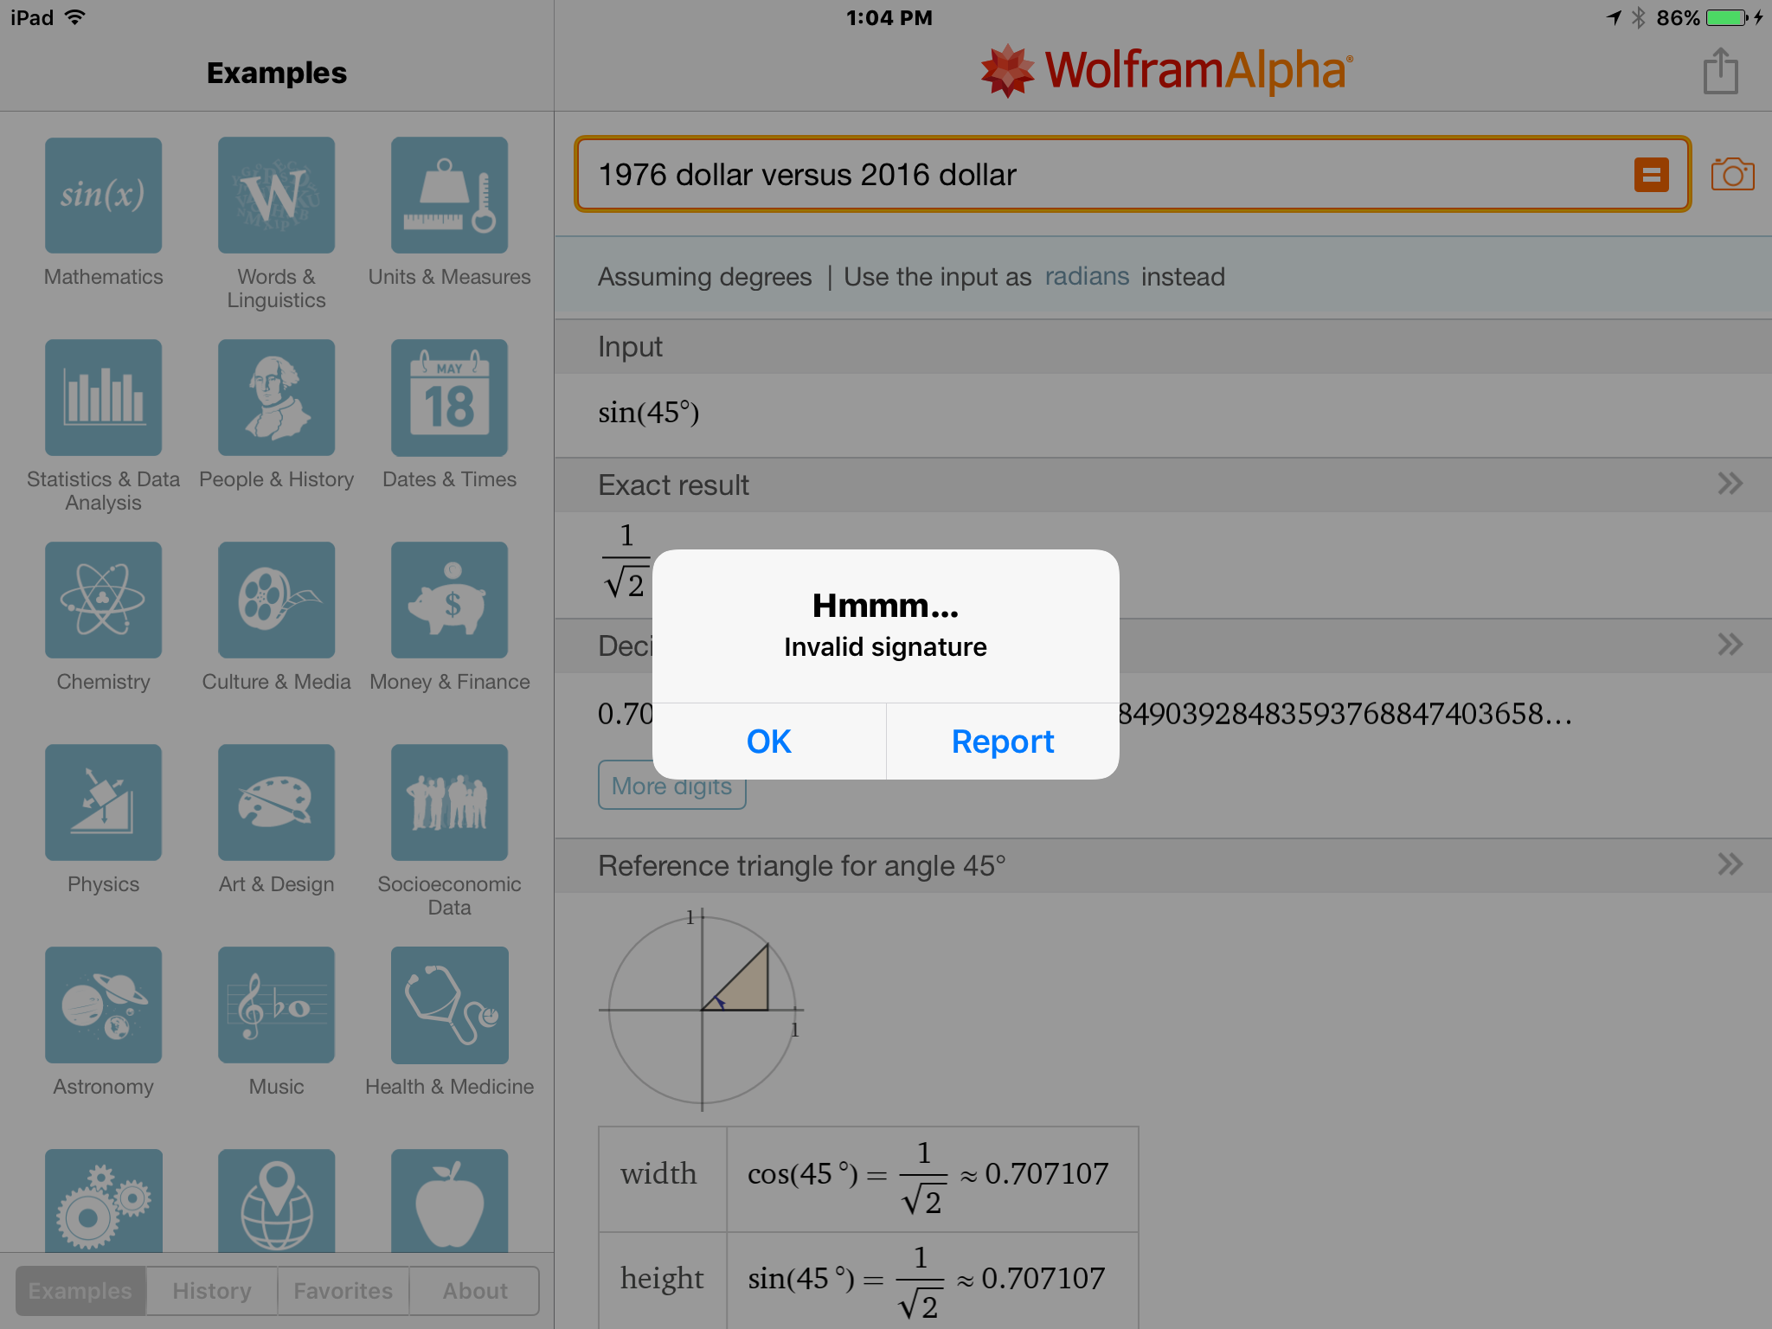
Task: Select the Examples tab
Action: 80,1291
